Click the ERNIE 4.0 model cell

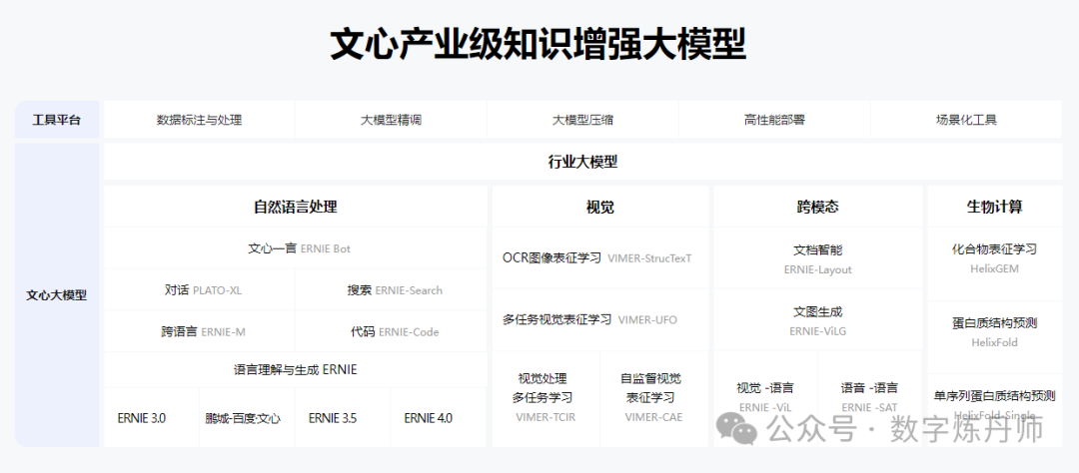(x=439, y=417)
